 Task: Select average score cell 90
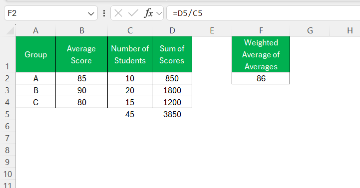81,90
